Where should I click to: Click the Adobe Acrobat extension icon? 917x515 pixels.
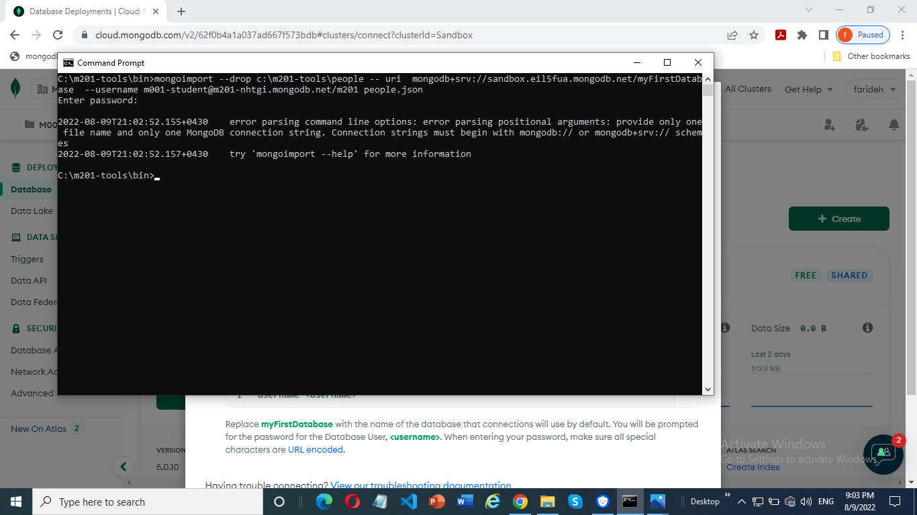click(x=781, y=35)
